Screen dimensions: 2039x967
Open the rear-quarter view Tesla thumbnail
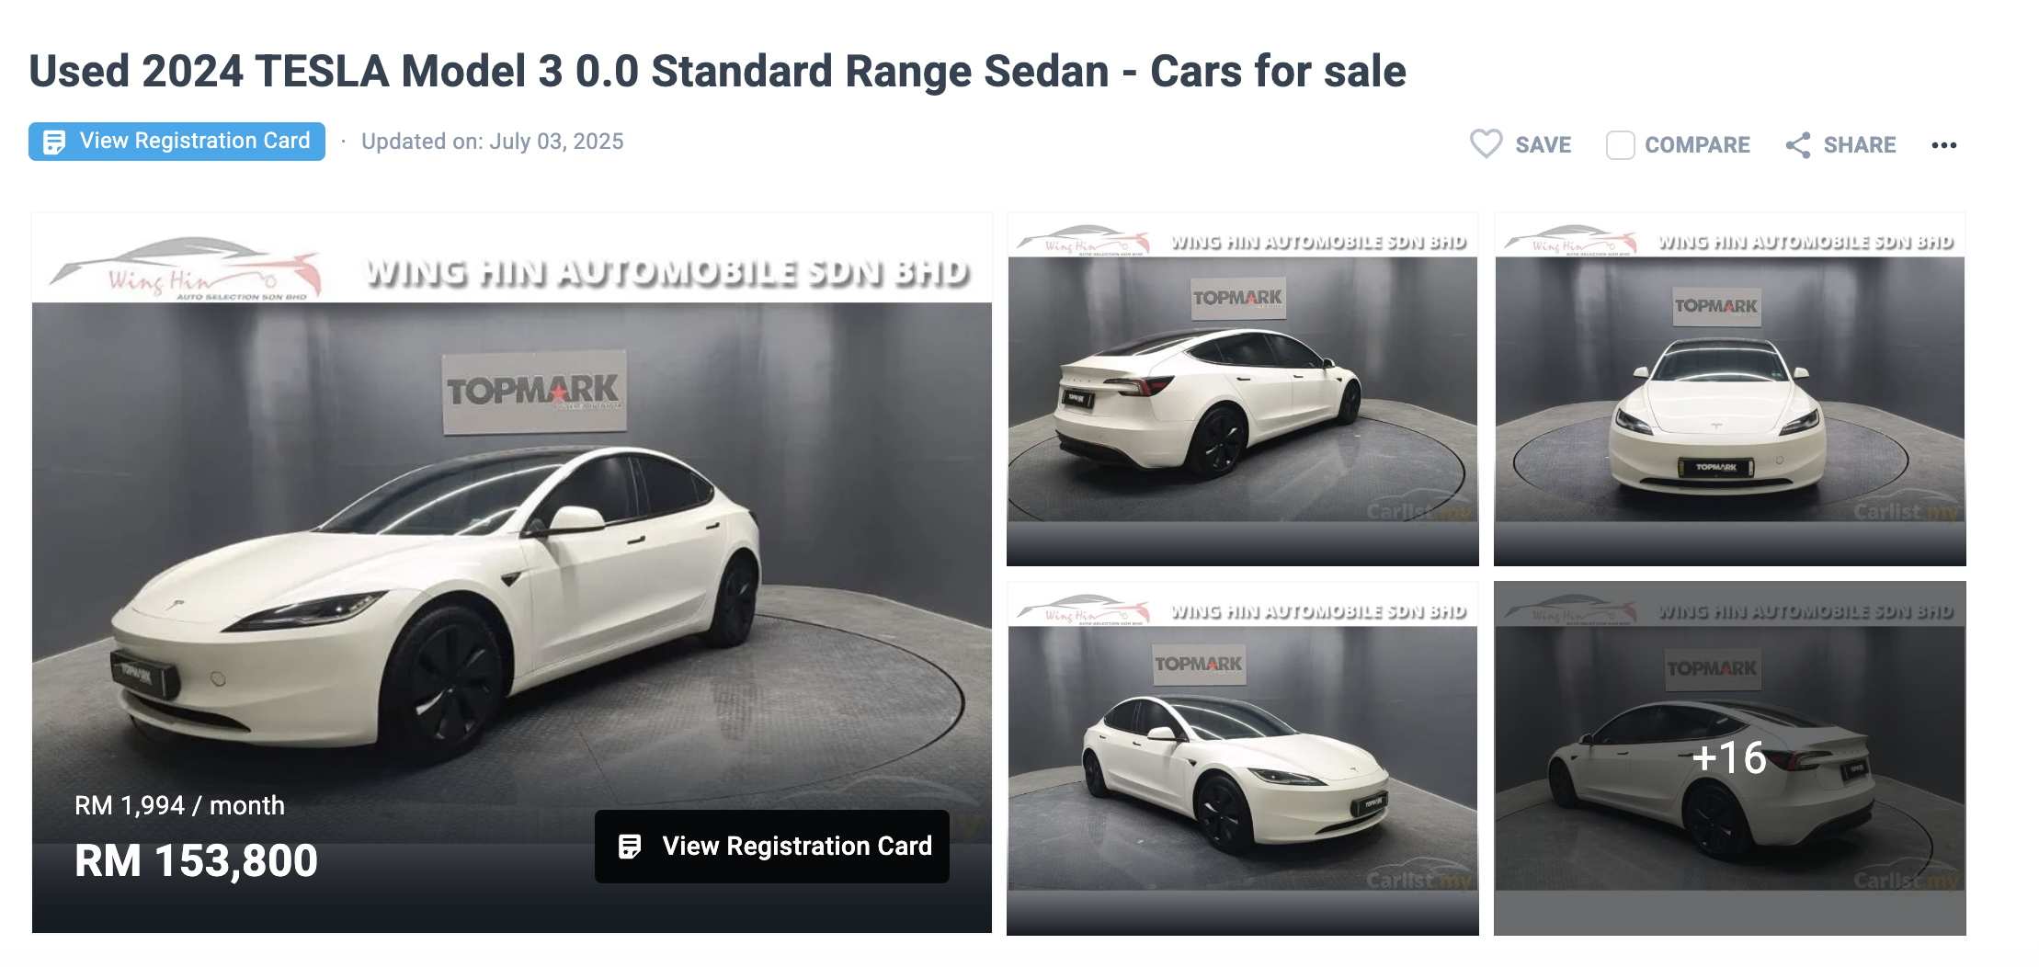click(x=1243, y=390)
